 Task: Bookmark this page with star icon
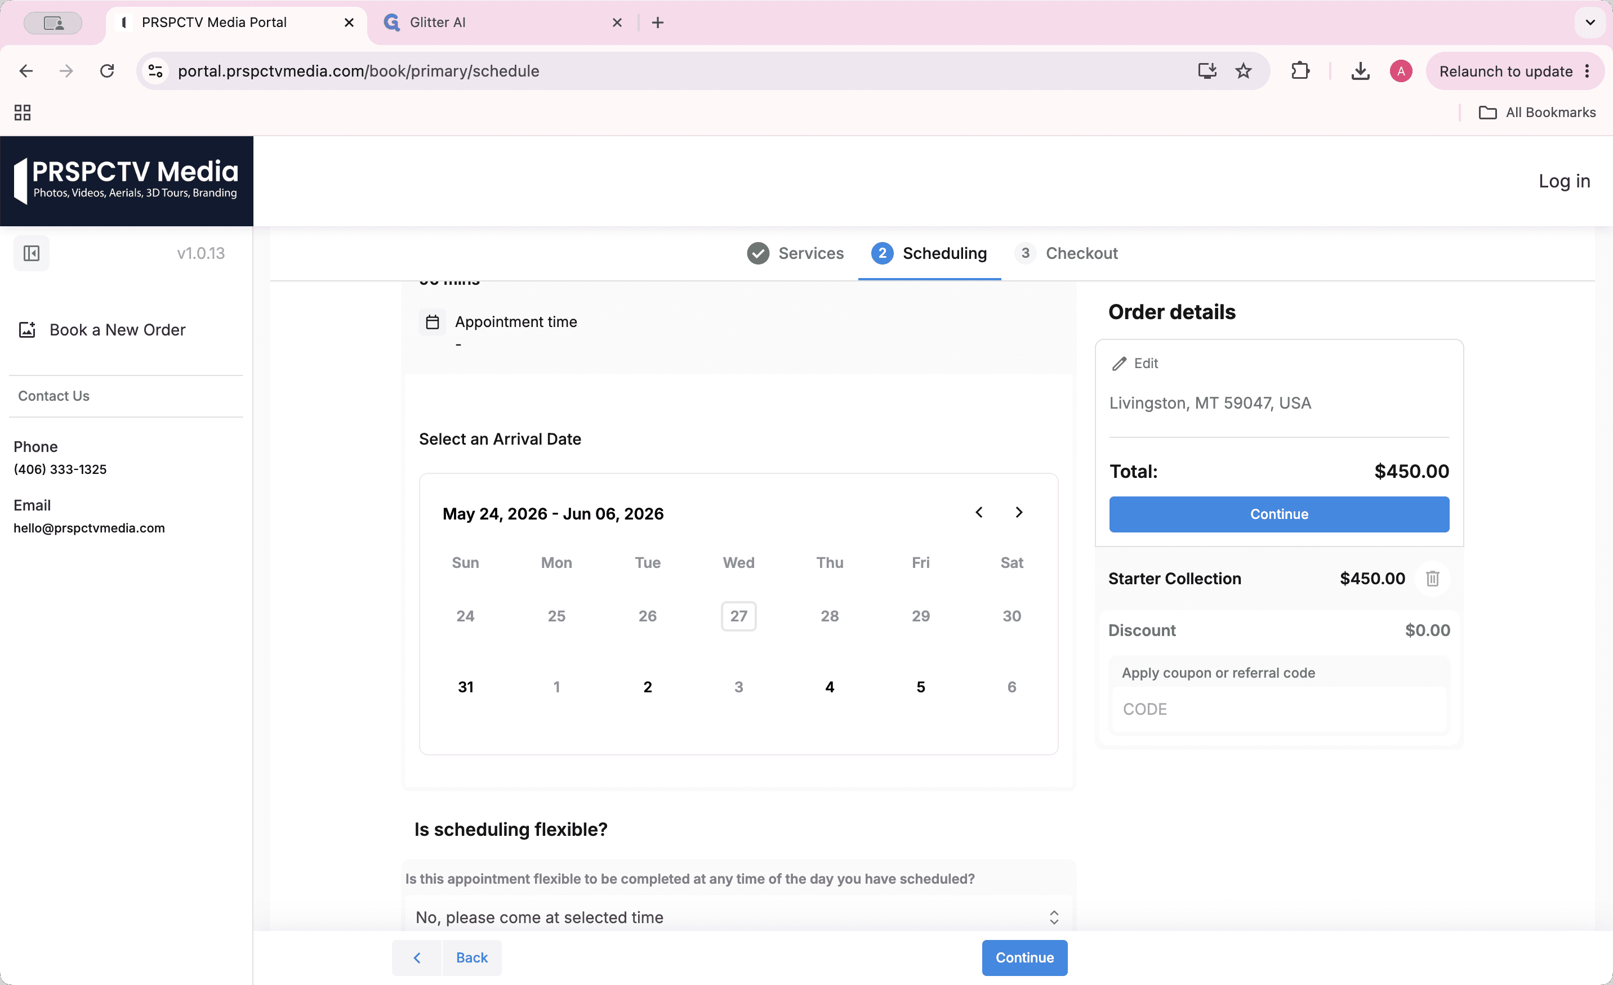1243,70
